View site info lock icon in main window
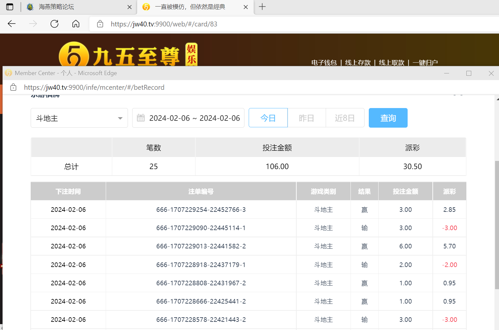This screenshot has height=330, width=499. (x=100, y=24)
